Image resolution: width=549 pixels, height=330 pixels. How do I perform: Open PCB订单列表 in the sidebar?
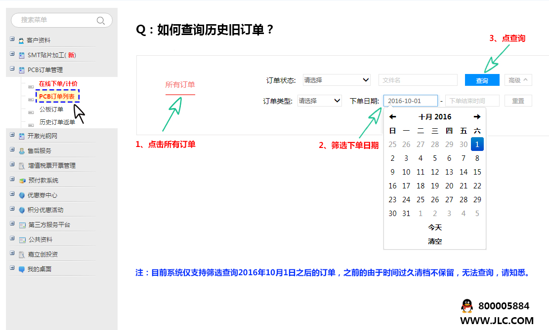(57, 96)
